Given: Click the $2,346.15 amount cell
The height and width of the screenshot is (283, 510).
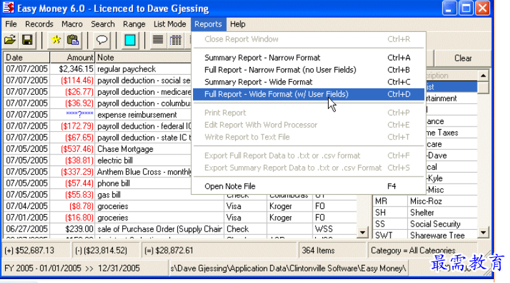Looking at the screenshot, I should pos(72,69).
